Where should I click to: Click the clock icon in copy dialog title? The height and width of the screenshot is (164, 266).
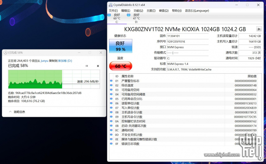[x=5, y=53]
